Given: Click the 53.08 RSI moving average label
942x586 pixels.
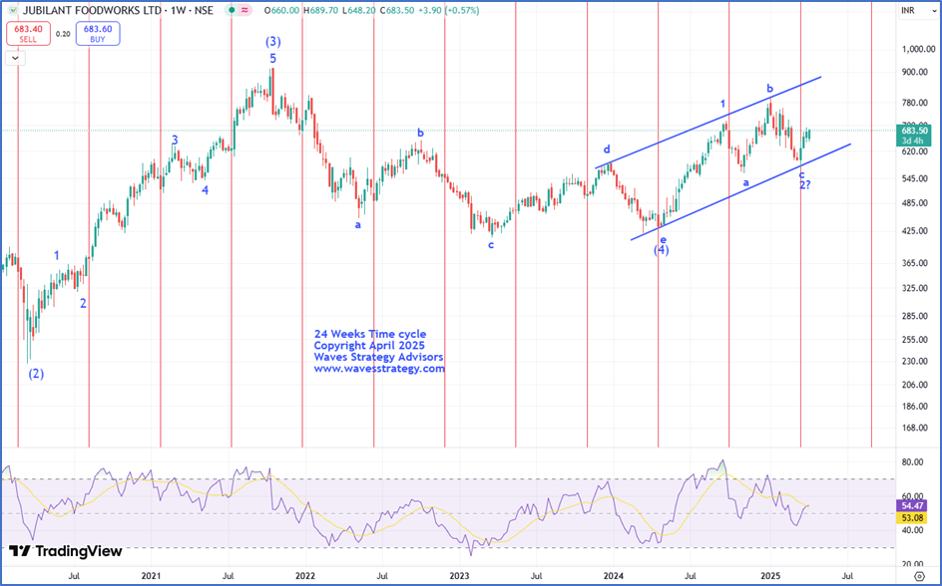Looking at the screenshot, I should pos(914,517).
